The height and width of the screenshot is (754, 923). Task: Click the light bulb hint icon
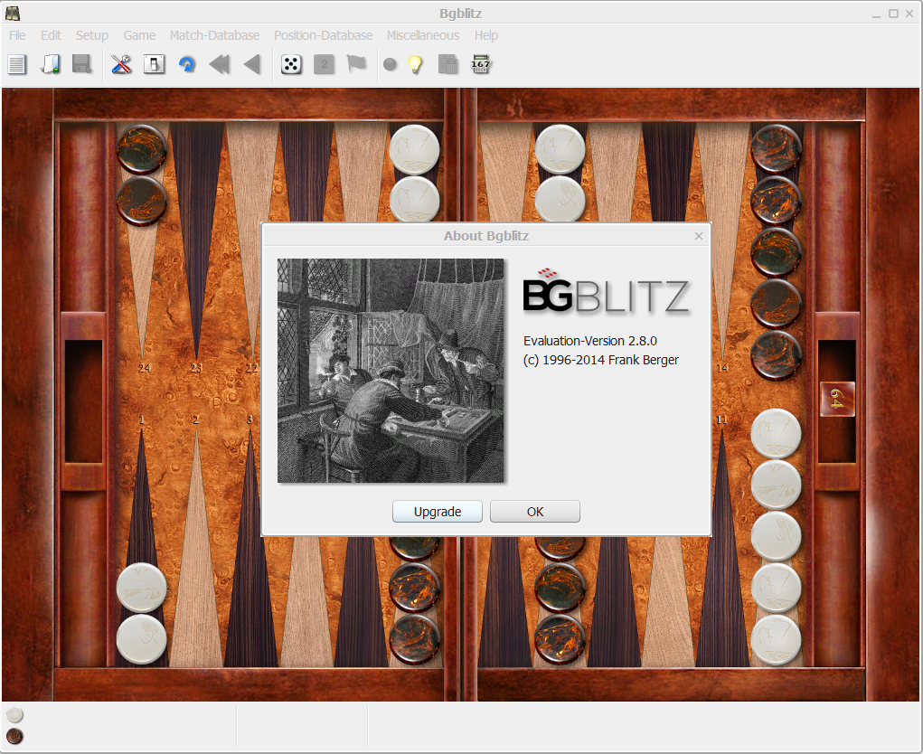point(416,64)
